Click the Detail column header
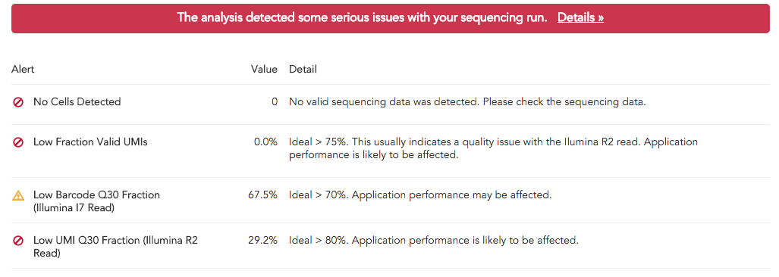This screenshot has width=779, height=277. pos(303,70)
